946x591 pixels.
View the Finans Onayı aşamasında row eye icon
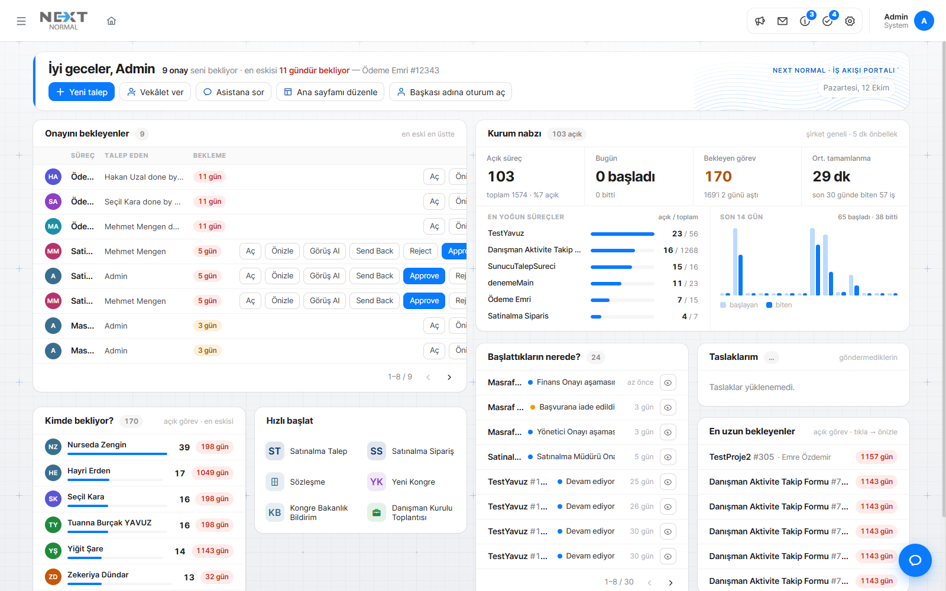(x=668, y=382)
